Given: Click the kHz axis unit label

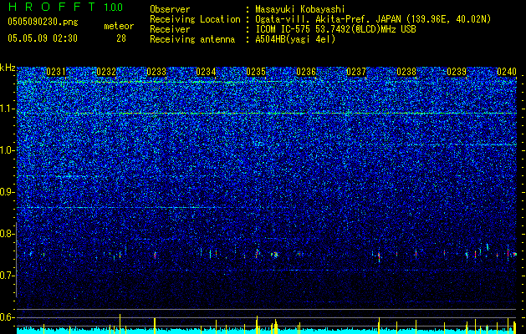Looking at the screenshot, I should click(x=8, y=68).
